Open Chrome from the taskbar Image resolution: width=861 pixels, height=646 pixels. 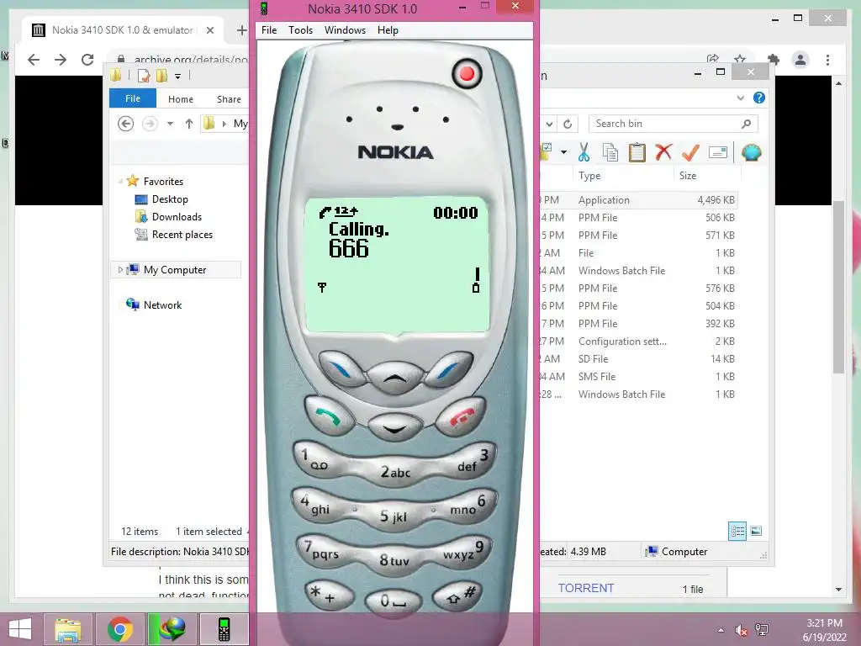coord(120,629)
